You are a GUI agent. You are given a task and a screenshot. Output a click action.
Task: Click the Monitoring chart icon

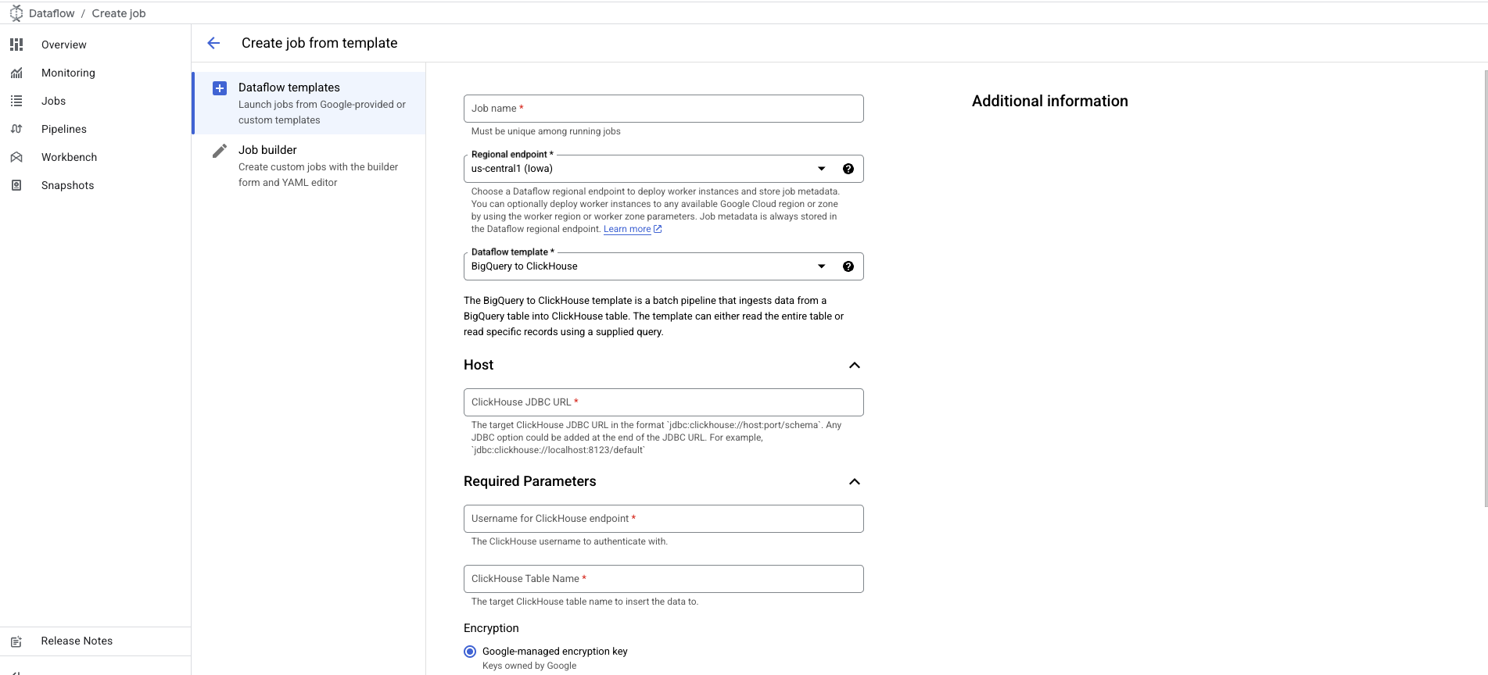tap(16, 73)
